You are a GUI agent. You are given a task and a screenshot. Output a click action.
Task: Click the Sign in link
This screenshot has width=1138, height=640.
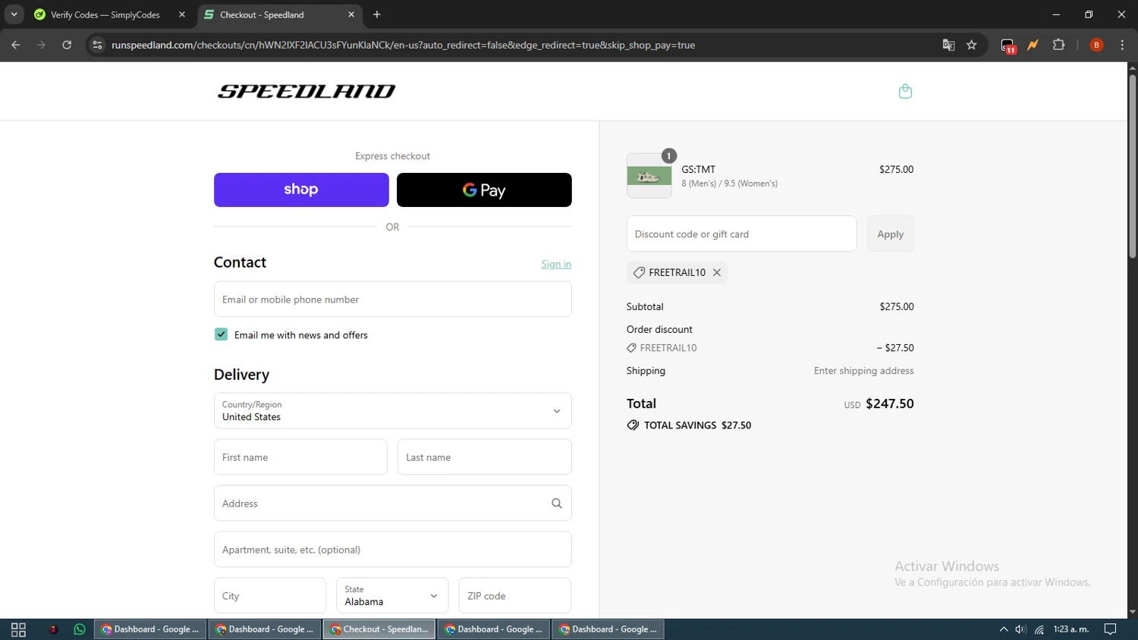[x=556, y=264]
